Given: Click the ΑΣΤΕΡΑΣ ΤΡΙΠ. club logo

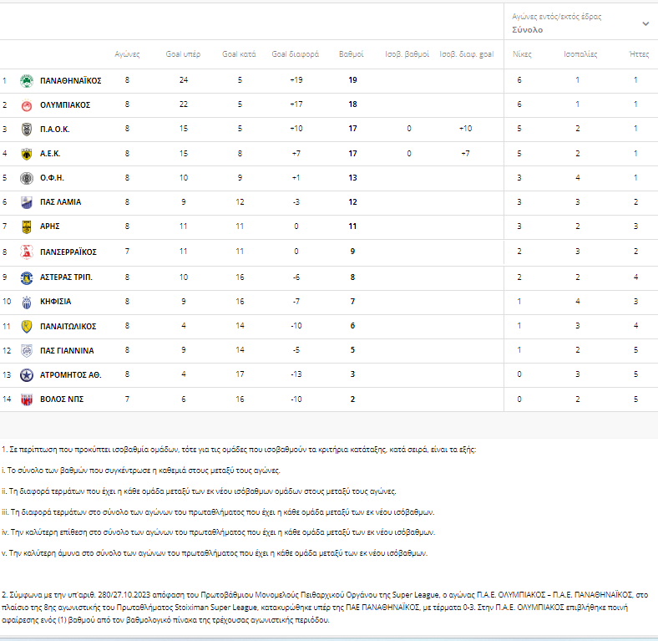Looking at the screenshot, I should (26, 277).
